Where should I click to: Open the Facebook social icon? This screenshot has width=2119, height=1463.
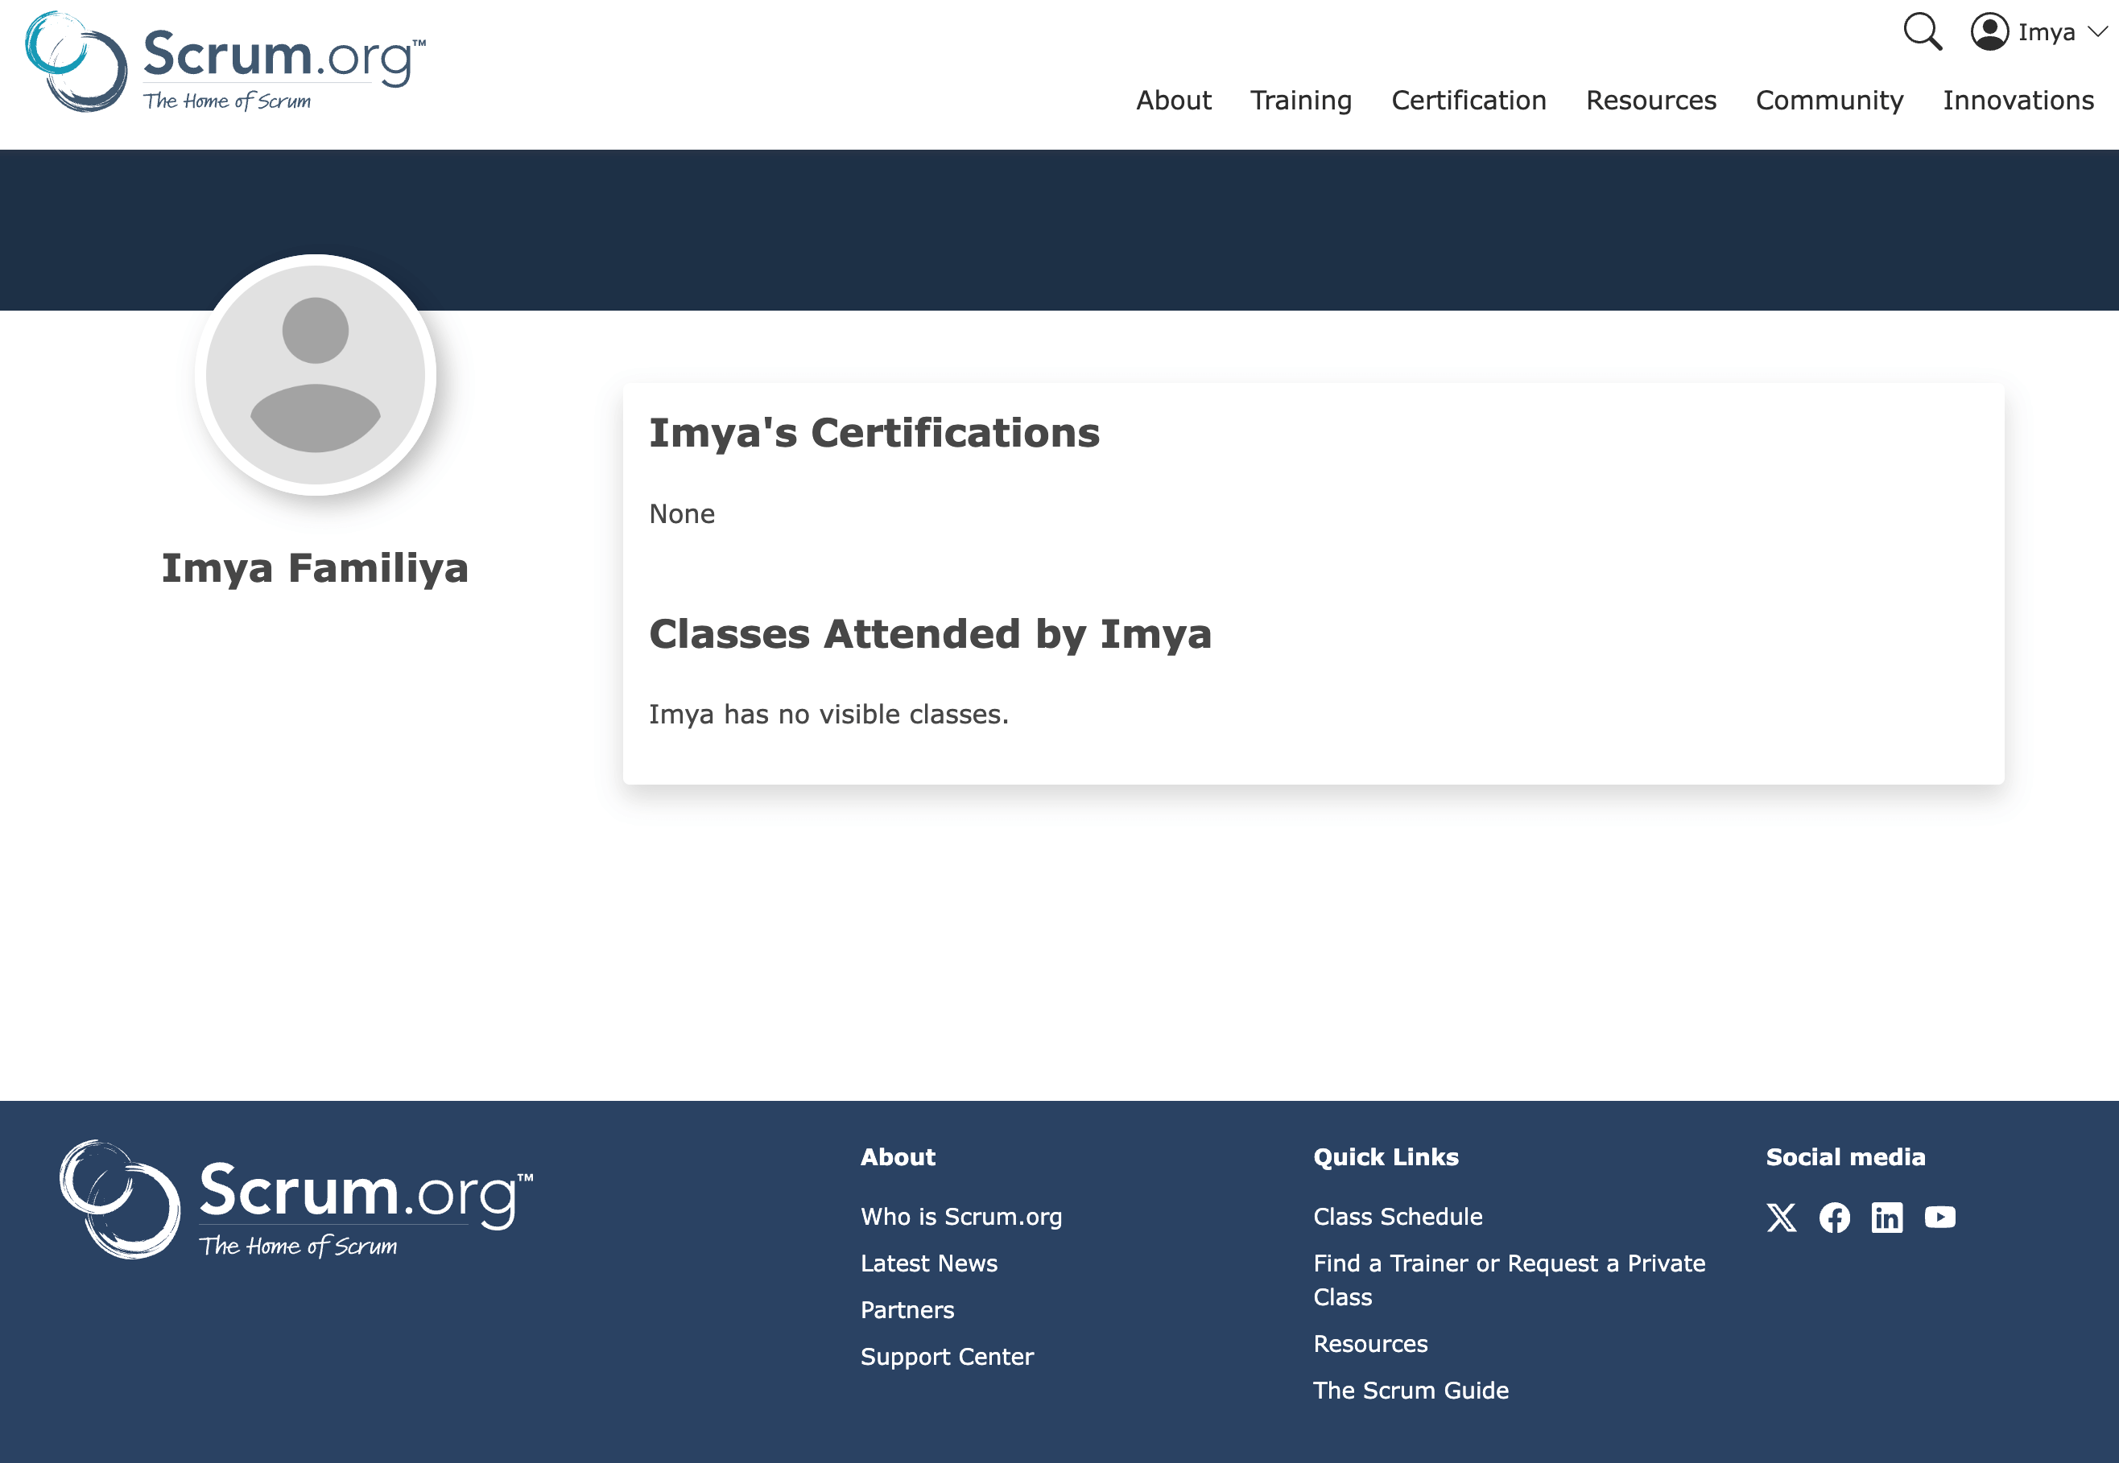1834,1218
